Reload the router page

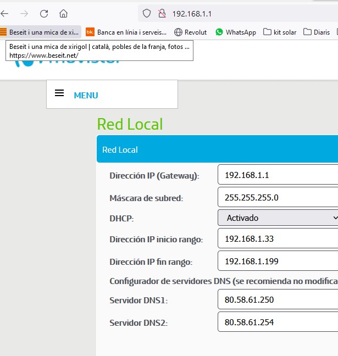point(44,14)
